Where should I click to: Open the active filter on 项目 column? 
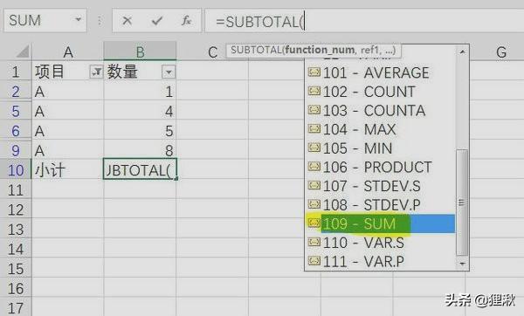(96, 72)
